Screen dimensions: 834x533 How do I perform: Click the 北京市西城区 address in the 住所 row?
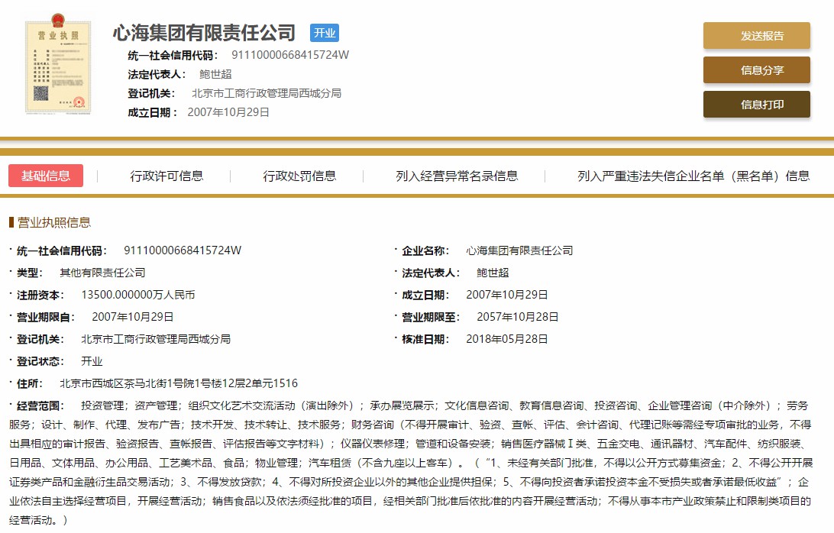click(178, 383)
